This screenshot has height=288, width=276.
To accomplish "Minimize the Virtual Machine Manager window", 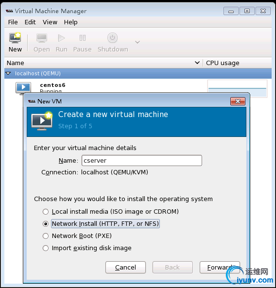I will coord(231,11).
